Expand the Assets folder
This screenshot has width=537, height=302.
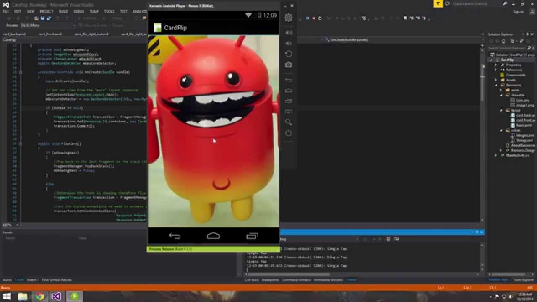pos(496,80)
